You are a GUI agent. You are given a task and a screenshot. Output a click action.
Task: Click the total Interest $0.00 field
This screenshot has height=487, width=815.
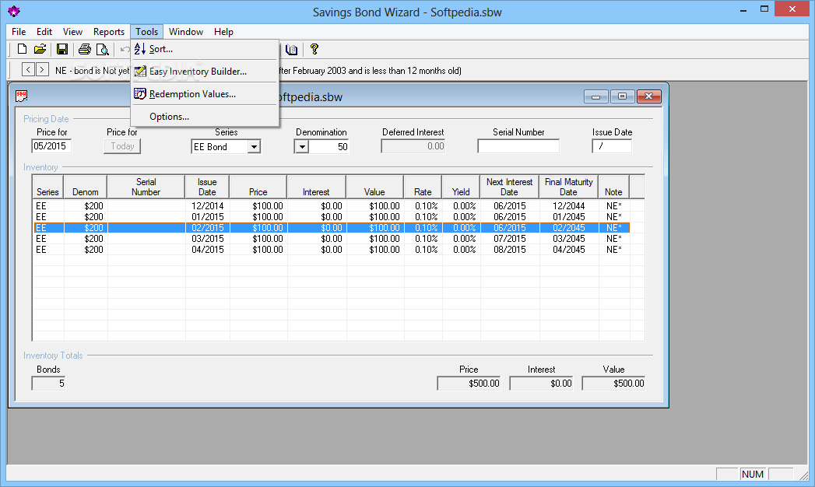pyautogui.click(x=541, y=384)
